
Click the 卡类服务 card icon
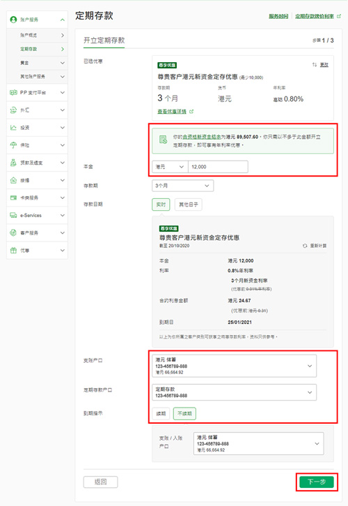pos(13,198)
